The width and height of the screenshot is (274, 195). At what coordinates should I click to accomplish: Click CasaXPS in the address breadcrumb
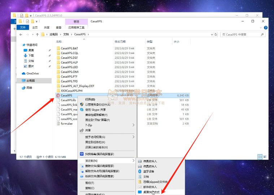(80, 34)
